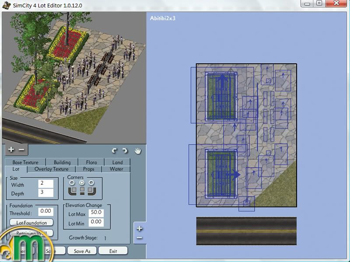Image resolution: width=350 pixels, height=262 pixels.
Task: Select the middle corner radio button
Action: click(81, 183)
